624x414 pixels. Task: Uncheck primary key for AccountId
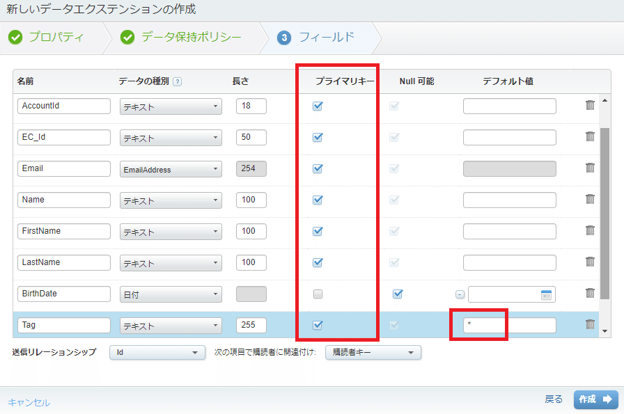[x=318, y=106]
